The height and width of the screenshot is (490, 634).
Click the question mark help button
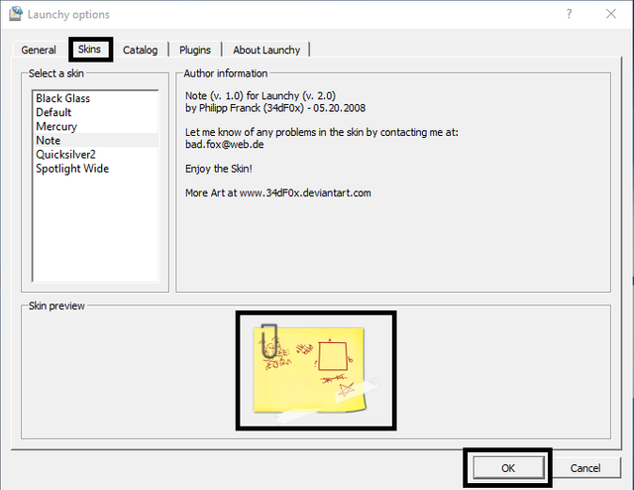(x=569, y=14)
